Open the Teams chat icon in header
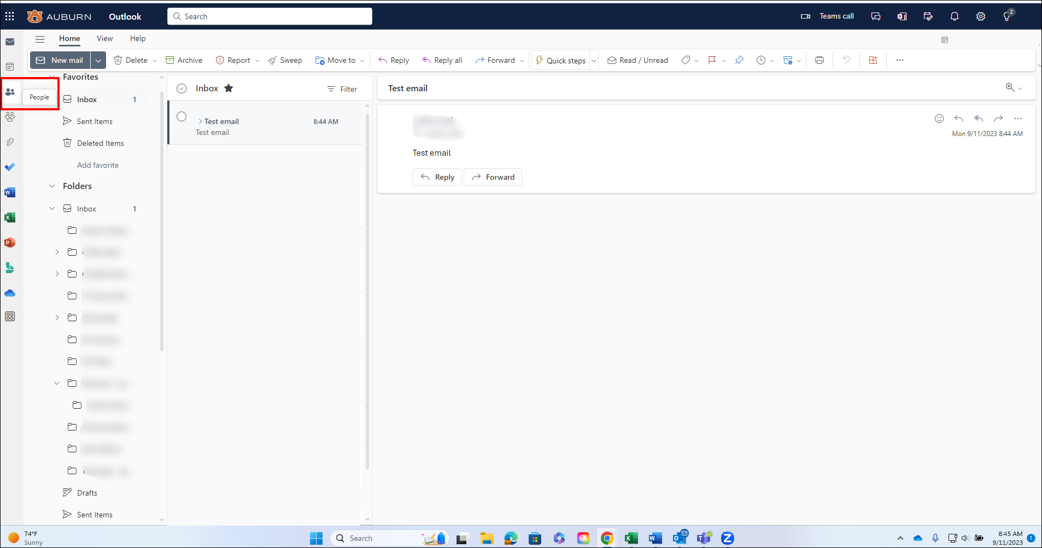The height and width of the screenshot is (548, 1042). (x=876, y=16)
